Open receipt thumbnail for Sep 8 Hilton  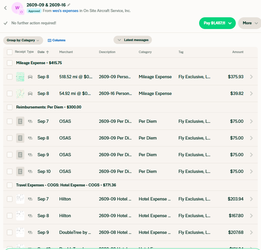pyautogui.click(x=20, y=216)
